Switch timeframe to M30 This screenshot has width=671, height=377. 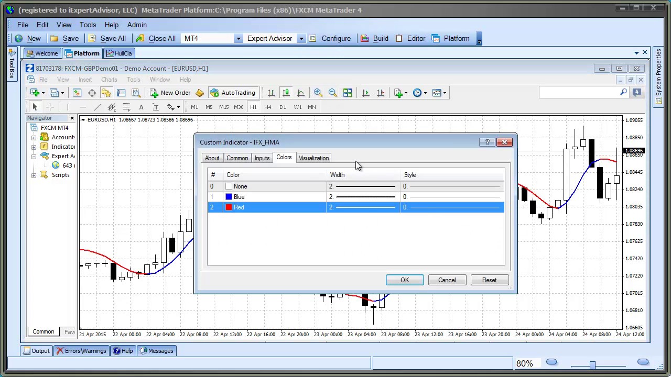point(239,107)
